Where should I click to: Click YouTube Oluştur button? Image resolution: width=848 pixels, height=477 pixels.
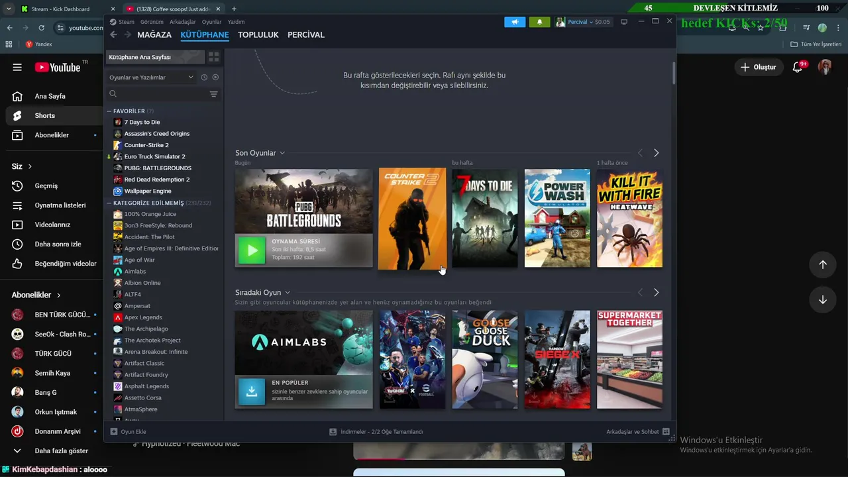tap(758, 67)
